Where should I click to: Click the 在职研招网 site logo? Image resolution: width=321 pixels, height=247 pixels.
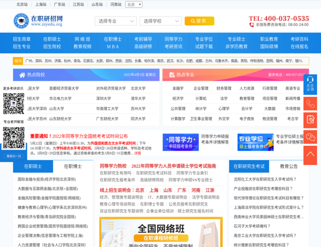pyautogui.click(x=38, y=21)
